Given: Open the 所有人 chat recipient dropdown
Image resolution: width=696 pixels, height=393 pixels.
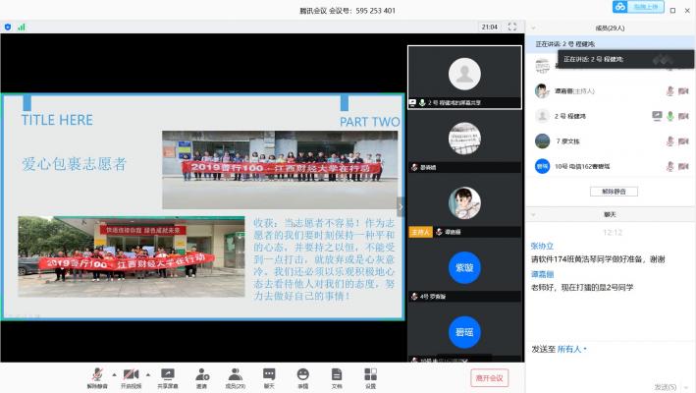Looking at the screenshot, I should [x=572, y=348].
